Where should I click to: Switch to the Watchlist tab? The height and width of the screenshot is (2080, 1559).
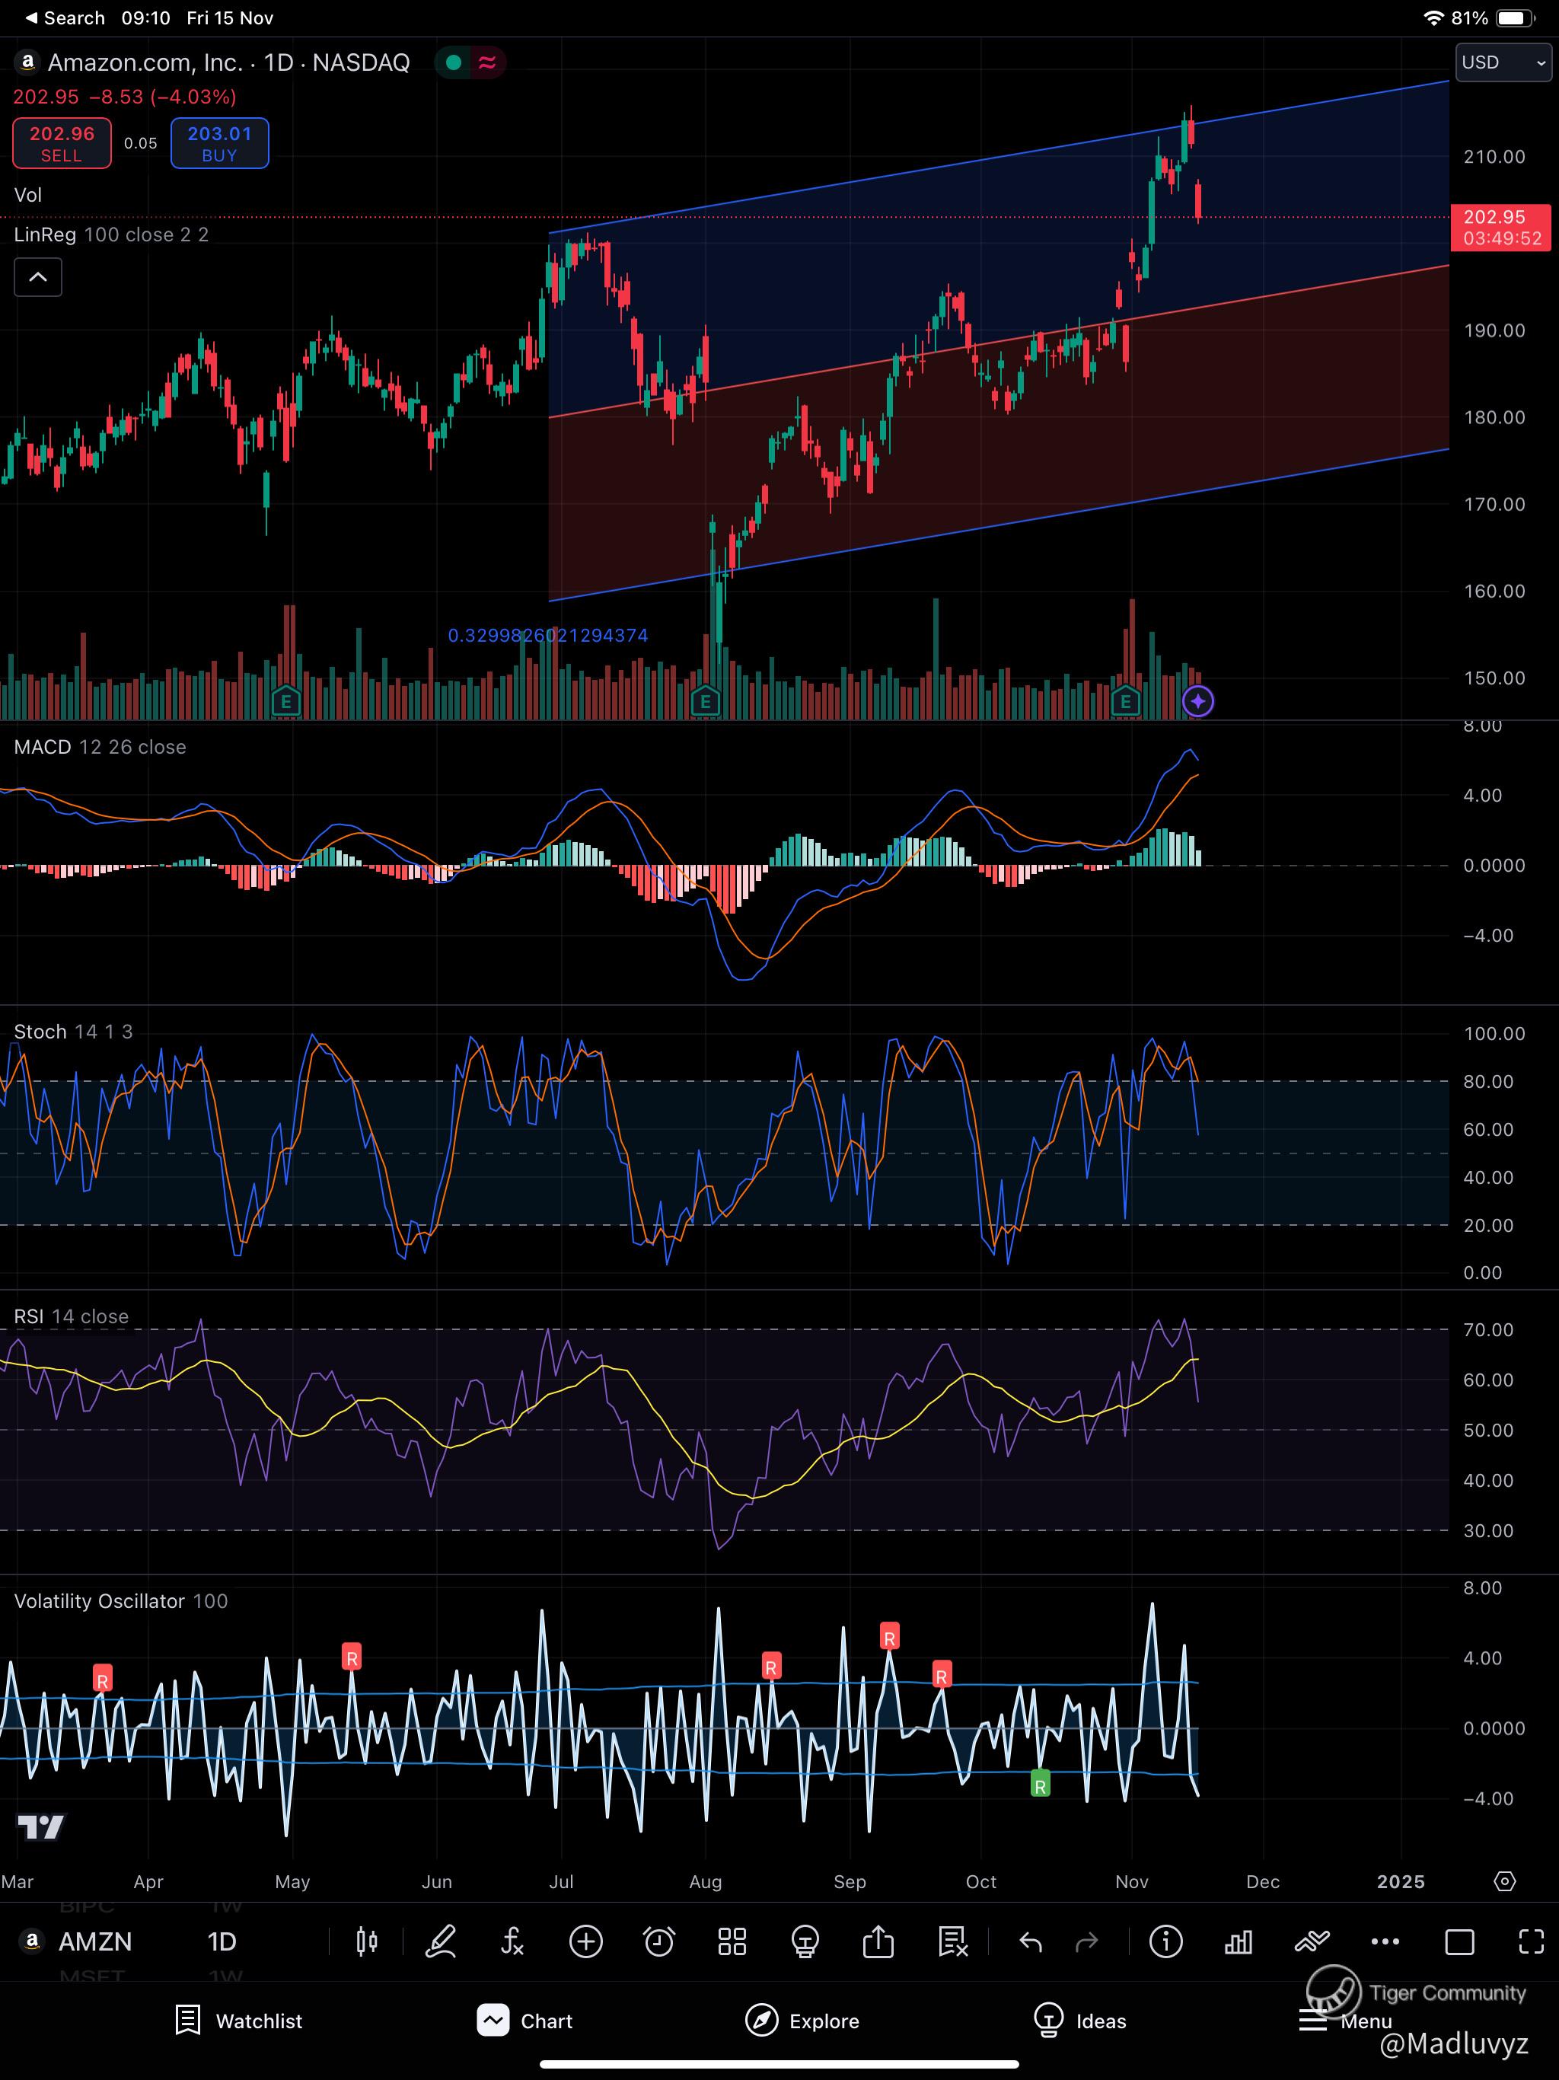pyautogui.click(x=239, y=2021)
